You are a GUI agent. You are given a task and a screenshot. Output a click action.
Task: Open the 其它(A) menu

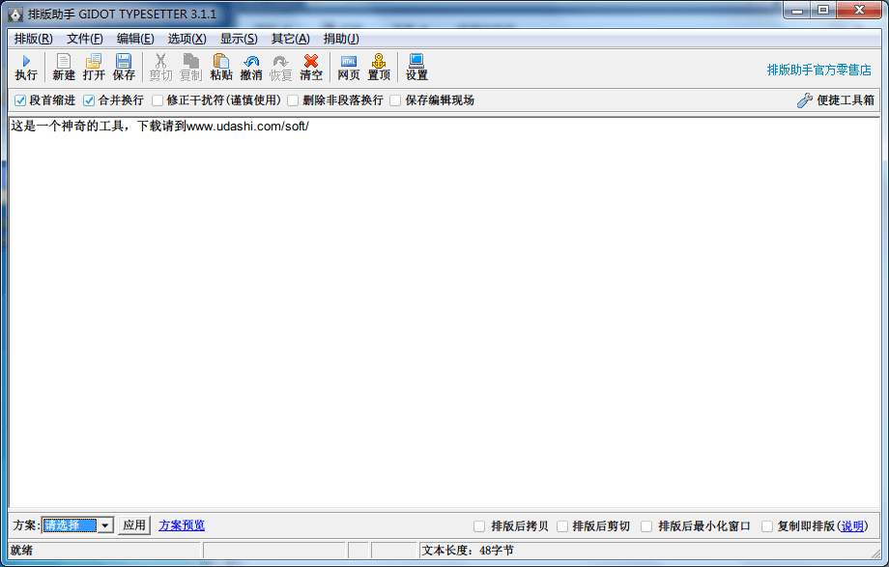(x=290, y=39)
